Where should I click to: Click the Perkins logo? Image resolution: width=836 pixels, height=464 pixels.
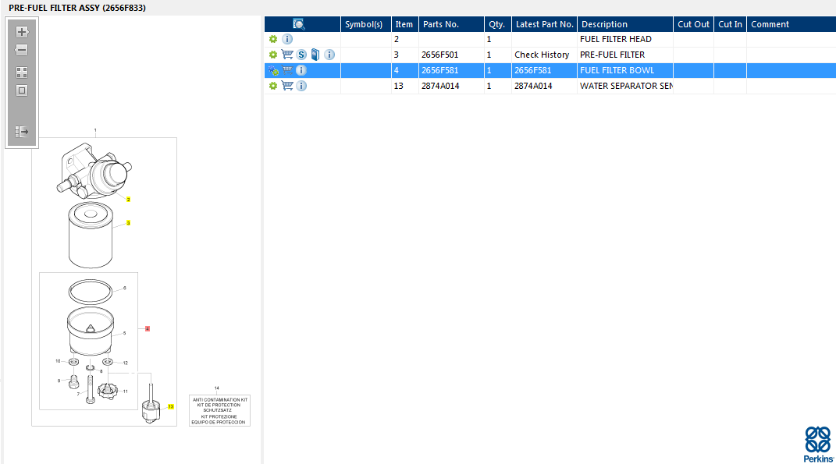818,444
